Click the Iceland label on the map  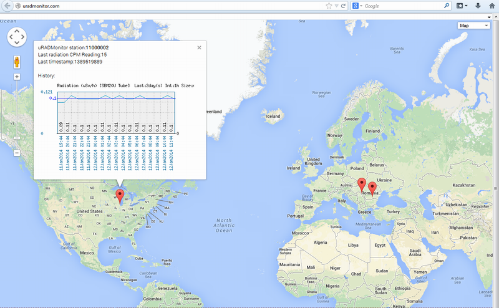[x=273, y=116]
